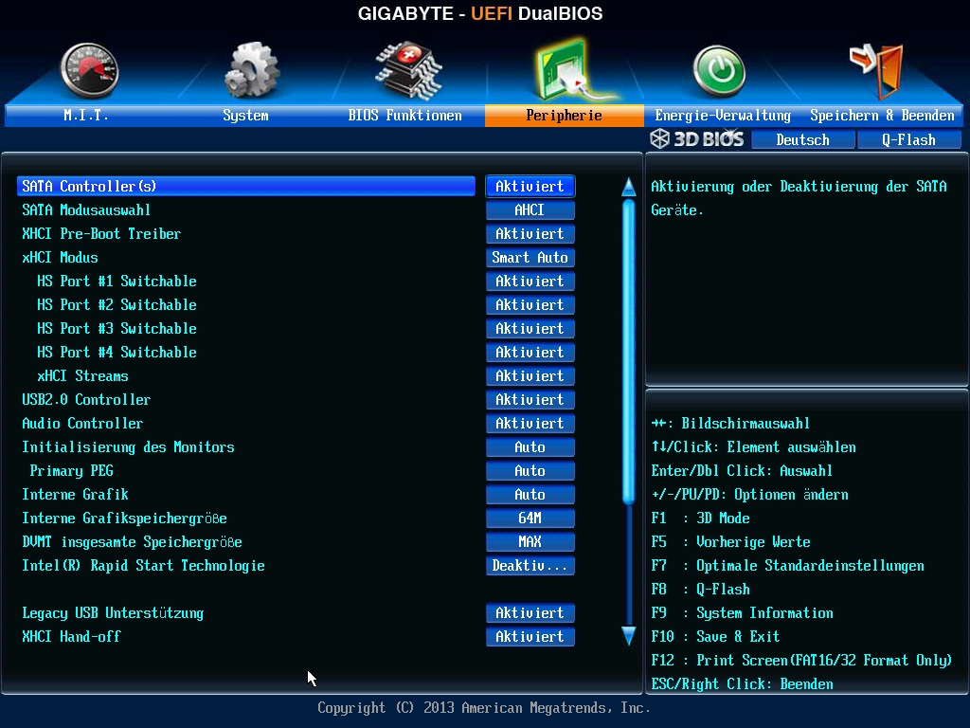Change Interne Grafikspeichergröße 64M value
The height and width of the screenshot is (728, 970).
(x=530, y=519)
